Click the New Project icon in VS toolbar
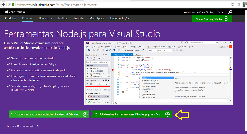The image size is (247, 134). tap(98, 50)
